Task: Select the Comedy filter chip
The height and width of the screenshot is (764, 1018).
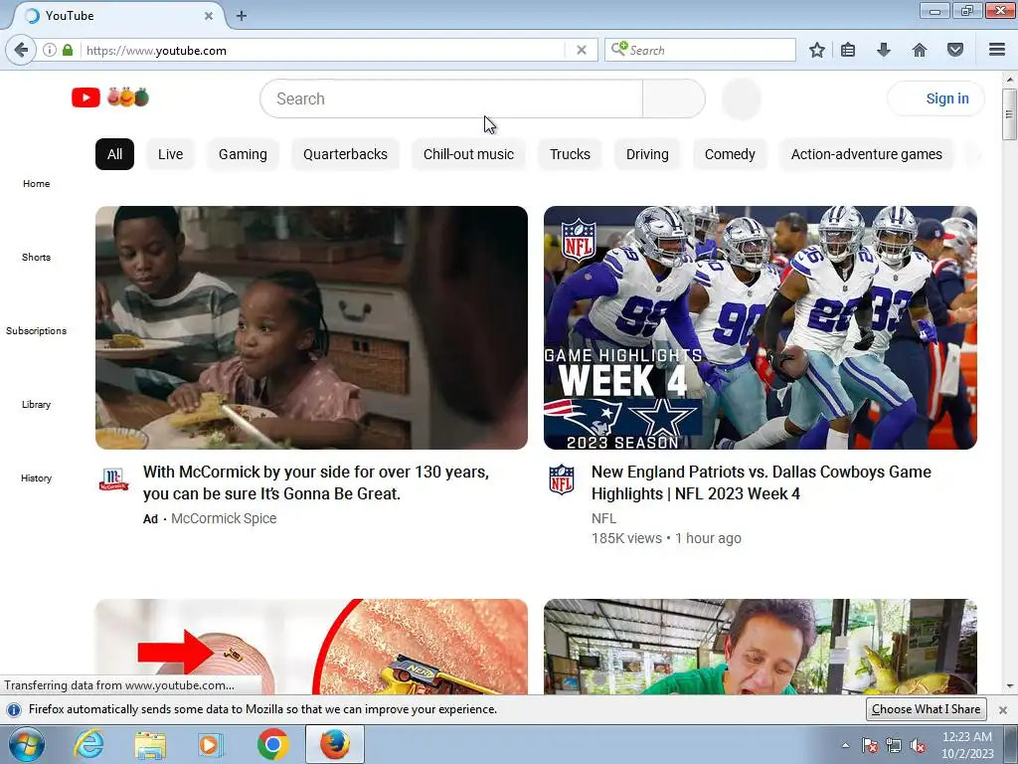Action: click(x=730, y=154)
